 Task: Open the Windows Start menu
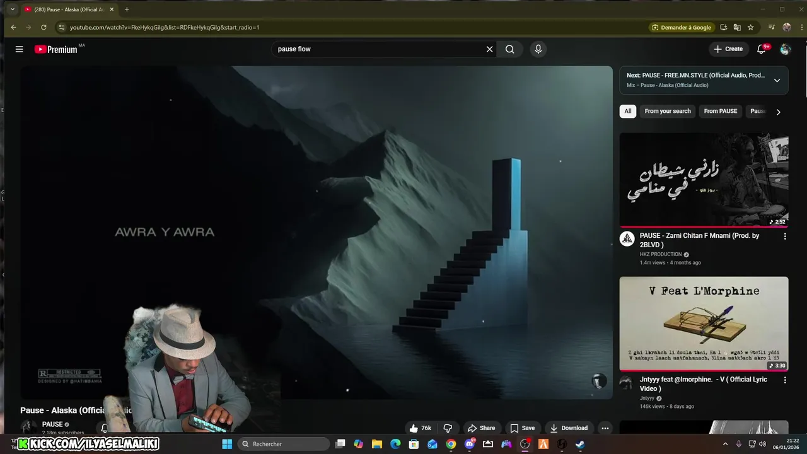pos(227,444)
